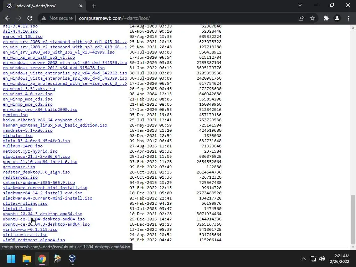This screenshot has width=356, height=267.
Task: Close the Index of /~dartz/isos/ tab
Action: (81, 6)
